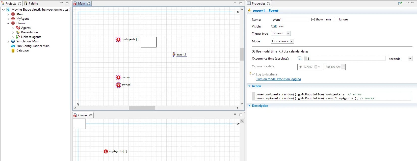Click the event Name input field
This screenshot has width=417, height=161.
click(x=290, y=20)
